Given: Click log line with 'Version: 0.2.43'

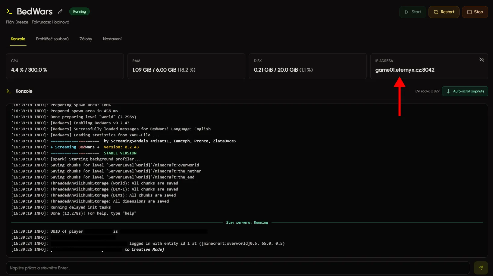Looking at the screenshot, I should [x=75, y=147].
